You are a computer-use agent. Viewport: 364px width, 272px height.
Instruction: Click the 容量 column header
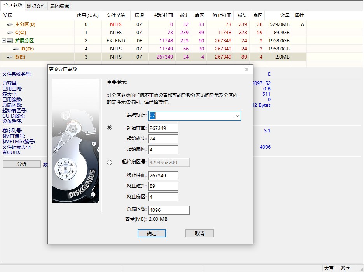[x=278, y=16]
